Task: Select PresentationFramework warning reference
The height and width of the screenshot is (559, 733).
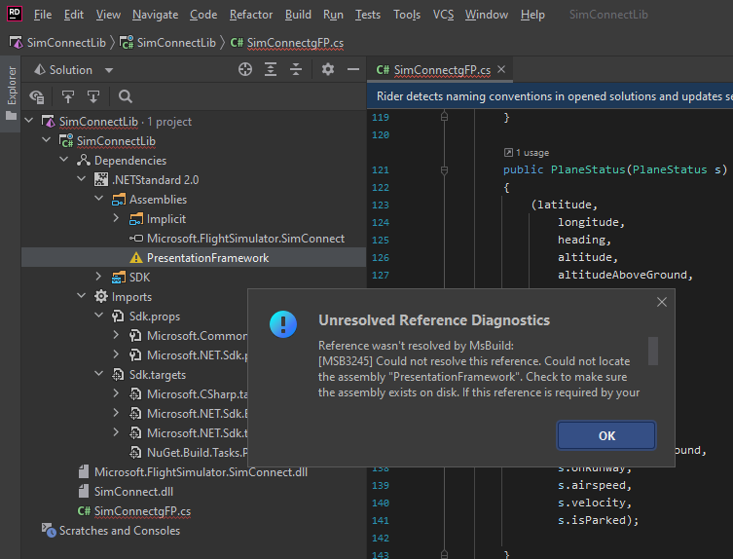Action: pos(207,258)
